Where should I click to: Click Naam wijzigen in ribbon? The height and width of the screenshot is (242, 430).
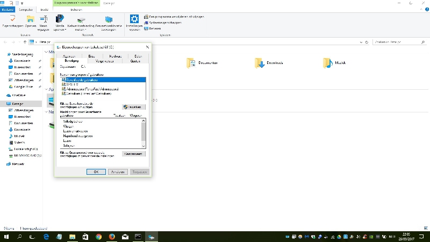click(x=44, y=23)
